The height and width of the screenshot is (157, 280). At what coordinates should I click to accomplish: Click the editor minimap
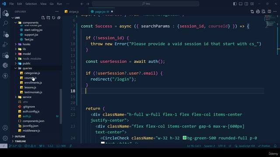coord(270,21)
